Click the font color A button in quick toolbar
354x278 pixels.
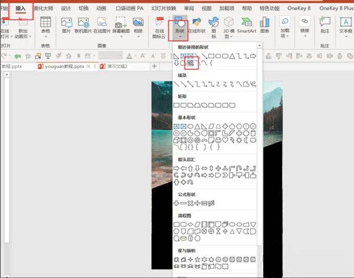tap(129, 56)
